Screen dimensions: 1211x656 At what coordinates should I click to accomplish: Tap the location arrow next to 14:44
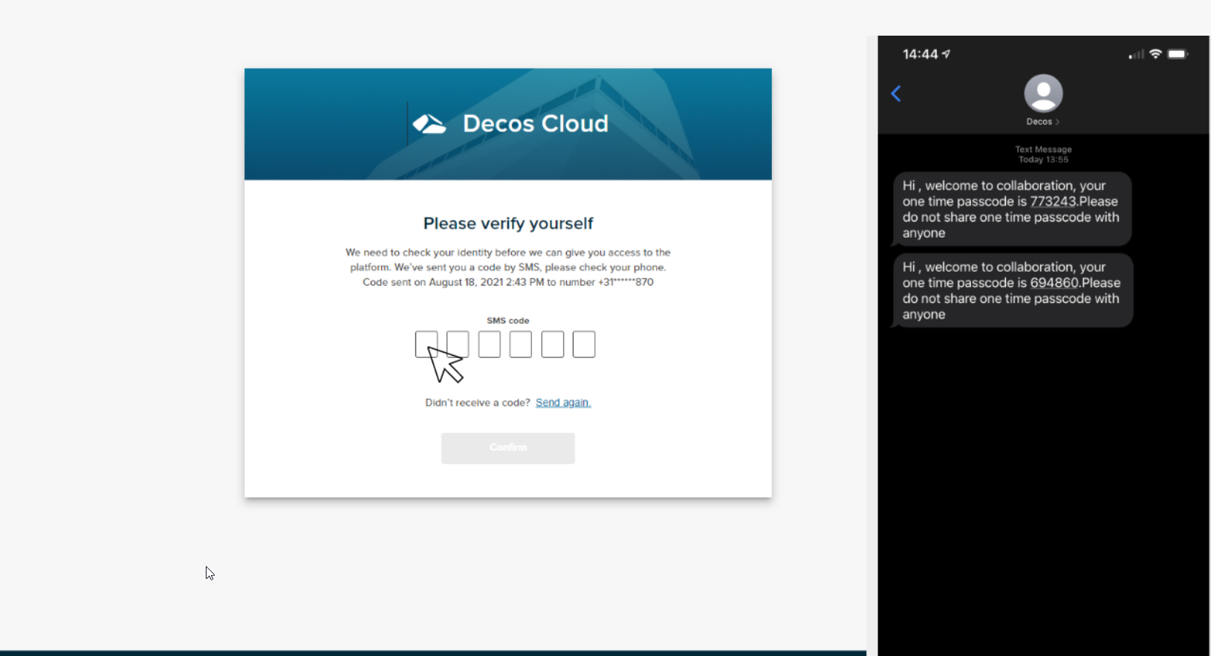[947, 54]
